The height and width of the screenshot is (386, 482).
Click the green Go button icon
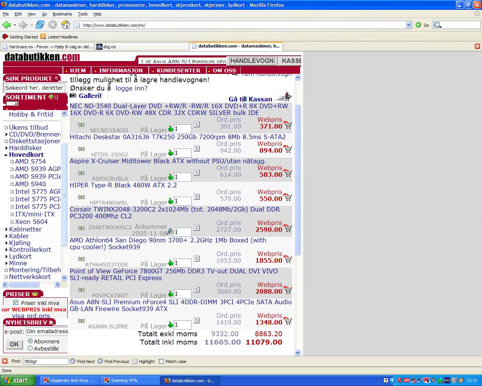pos(418,25)
